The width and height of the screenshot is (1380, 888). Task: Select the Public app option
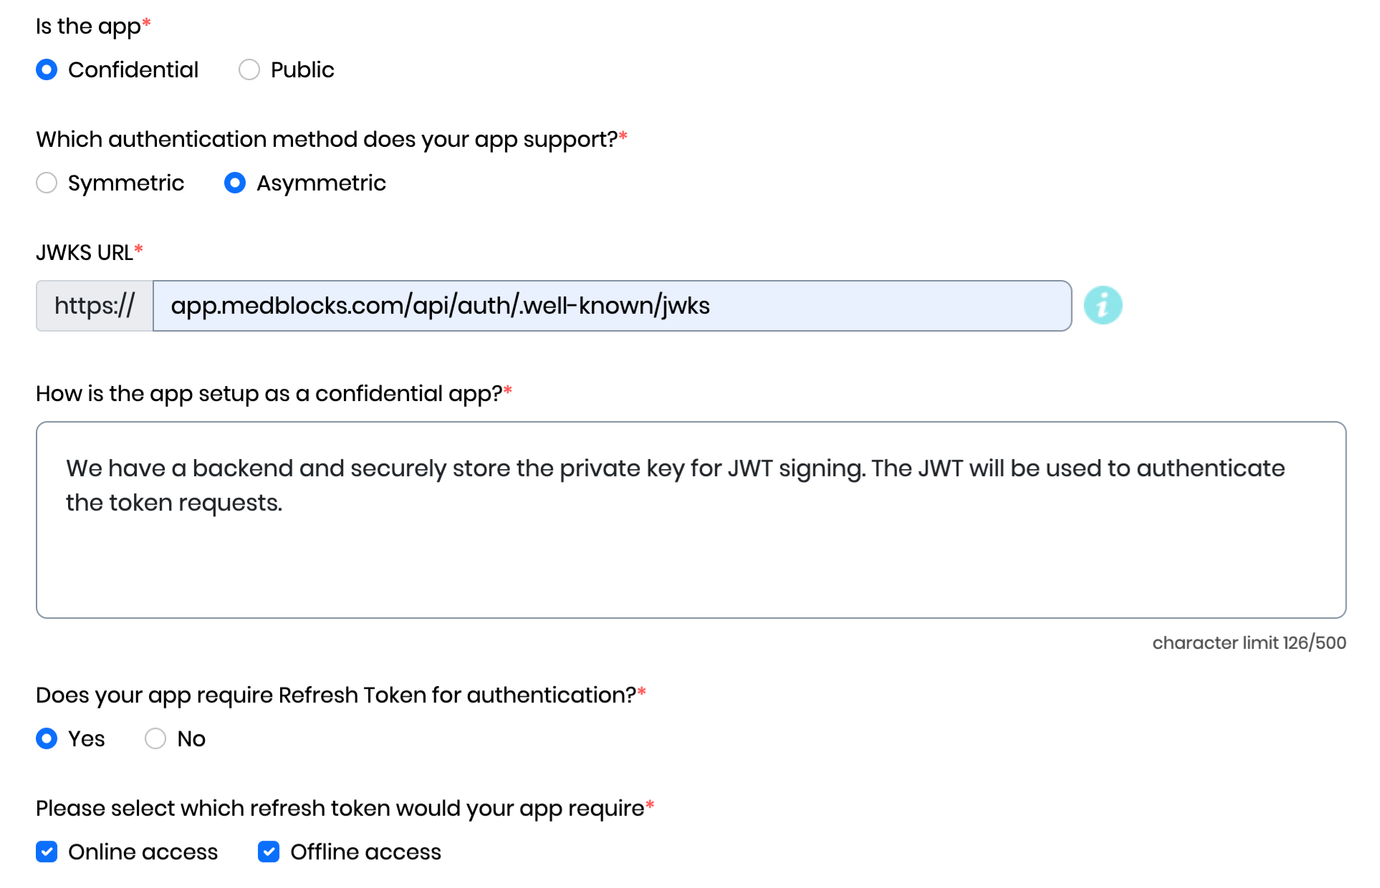pos(249,69)
